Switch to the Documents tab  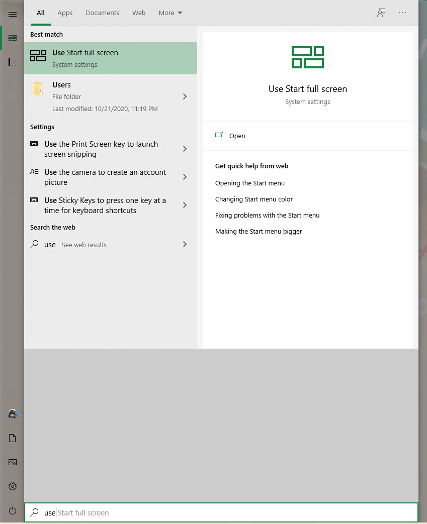click(102, 13)
